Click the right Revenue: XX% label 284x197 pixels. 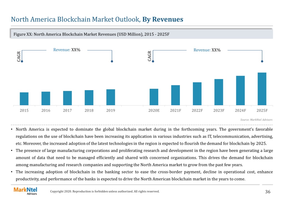tap(207, 50)
